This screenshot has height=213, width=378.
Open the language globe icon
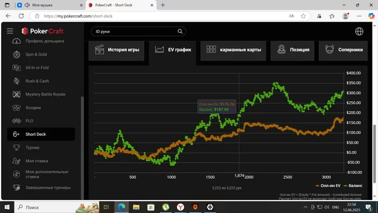point(359,31)
